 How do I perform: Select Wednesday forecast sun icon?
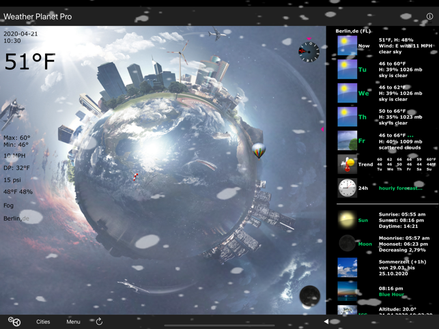click(347, 93)
